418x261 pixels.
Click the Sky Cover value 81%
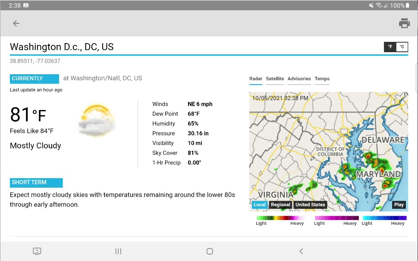[193, 153]
